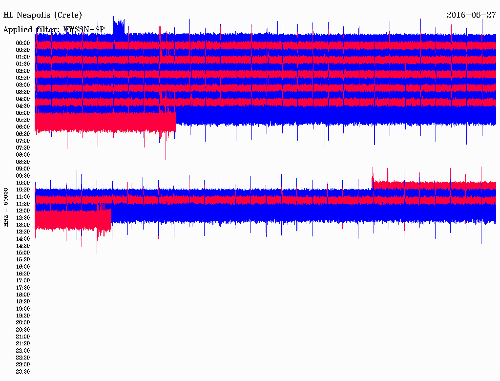Click the 12:00 time label

click(x=23, y=211)
